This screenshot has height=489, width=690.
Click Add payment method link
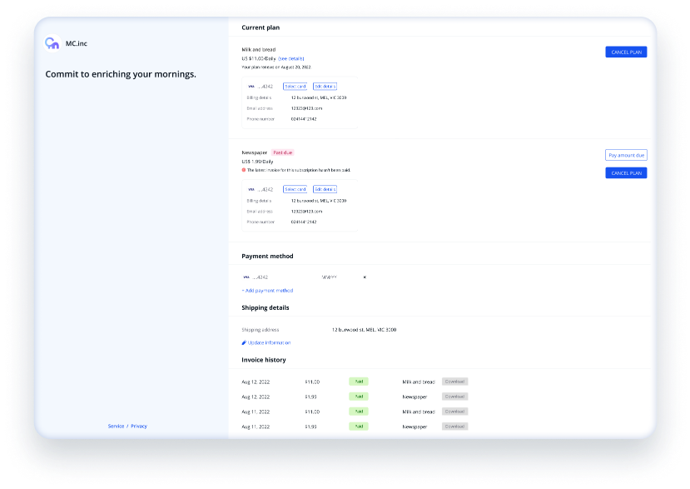pyautogui.click(x=267, y=290)
